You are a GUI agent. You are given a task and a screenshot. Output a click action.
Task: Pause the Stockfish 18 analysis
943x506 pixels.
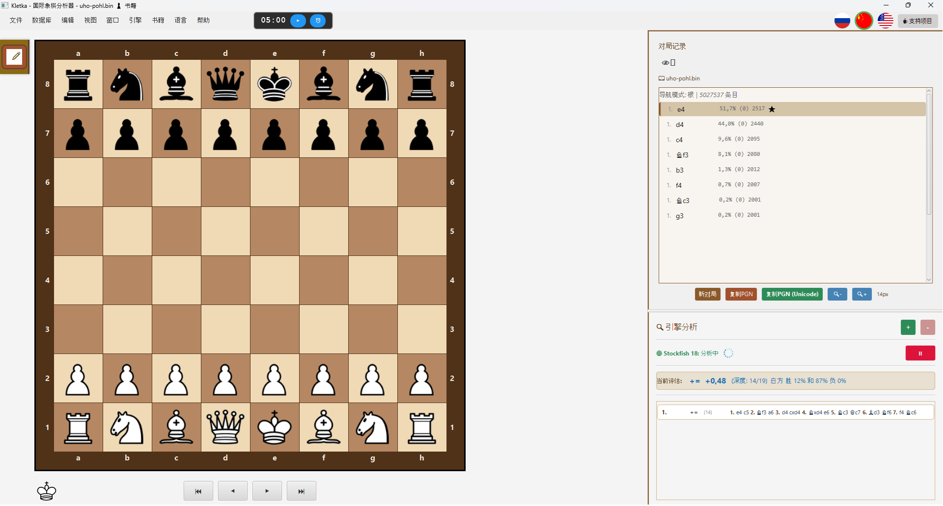pyautogui.click(x=920, y=354)
